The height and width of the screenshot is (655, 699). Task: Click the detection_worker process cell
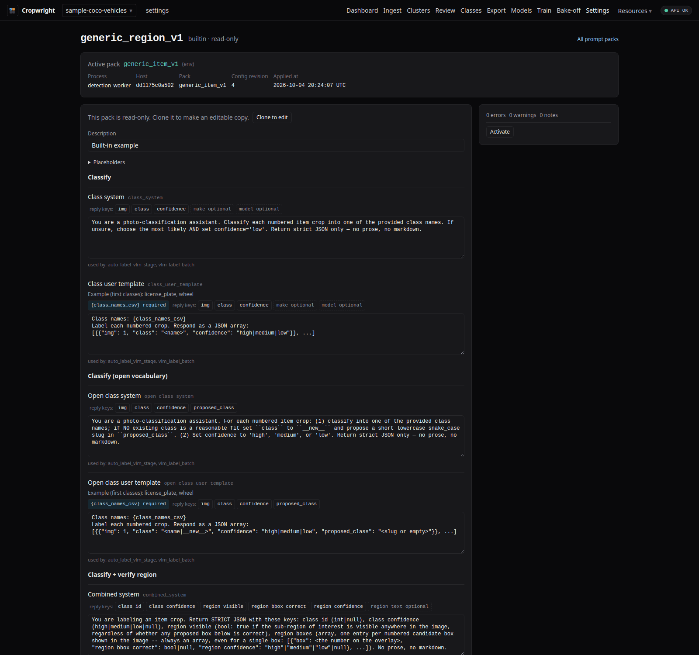point(109,86)
